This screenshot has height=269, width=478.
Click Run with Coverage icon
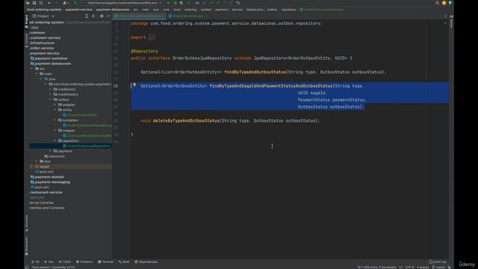[x=181, y=3]
